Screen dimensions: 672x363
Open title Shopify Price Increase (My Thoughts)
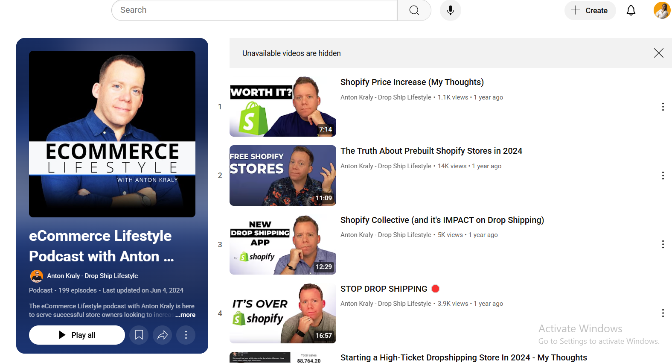(x=412, y=82)
